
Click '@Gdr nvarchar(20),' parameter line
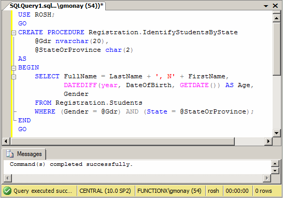72,41
